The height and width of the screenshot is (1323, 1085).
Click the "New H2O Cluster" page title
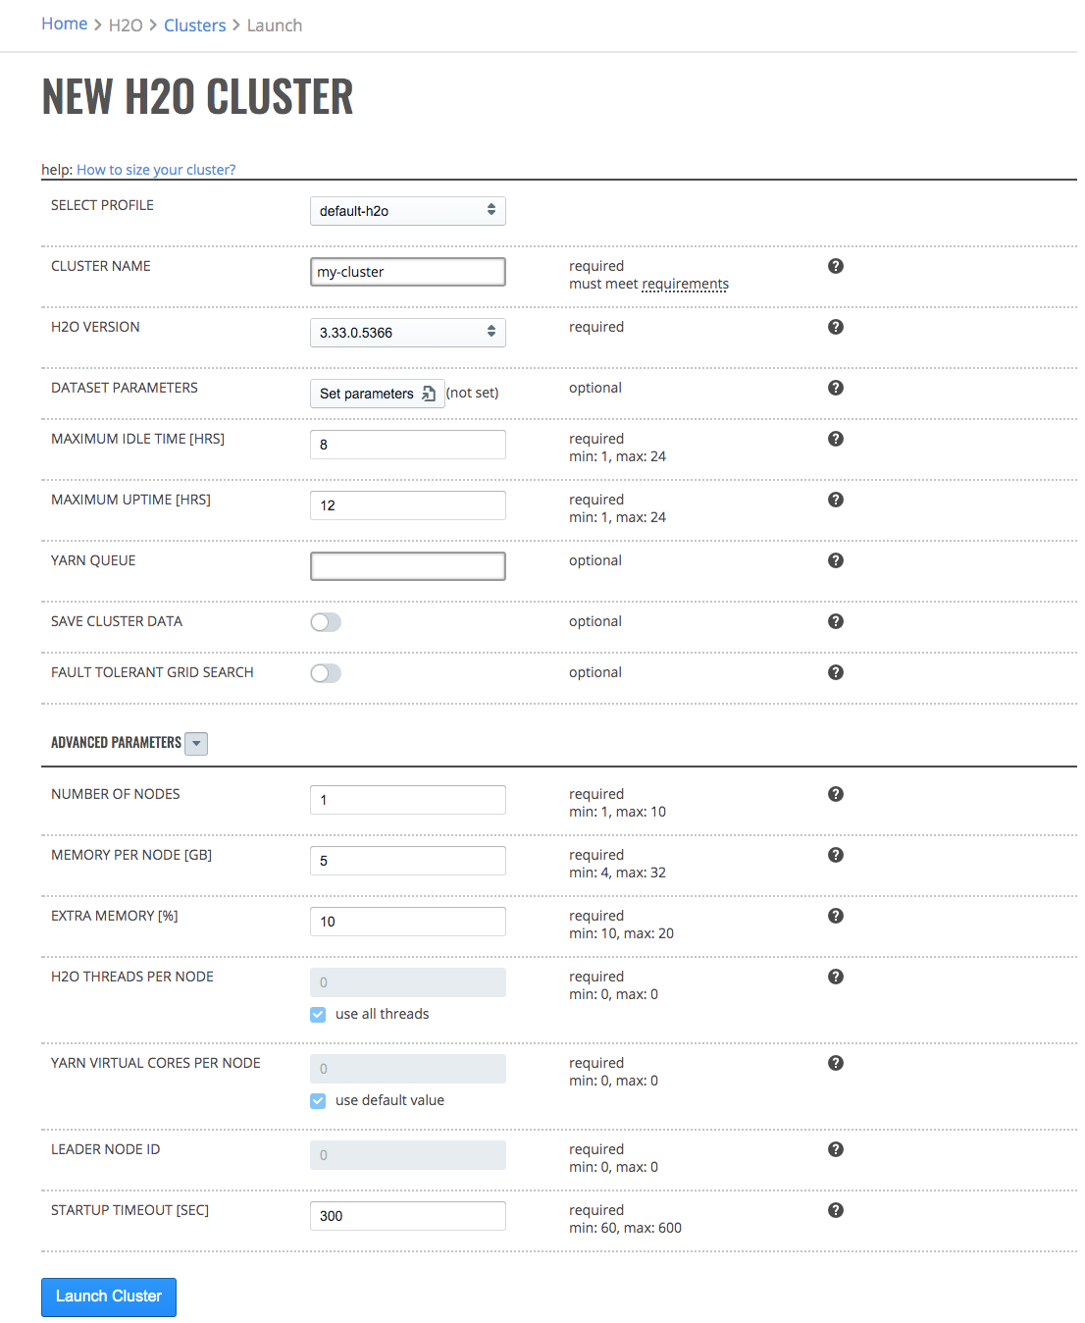pos(197,96)
